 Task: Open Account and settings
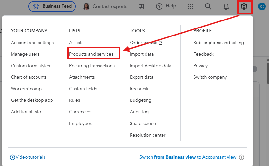32,43
